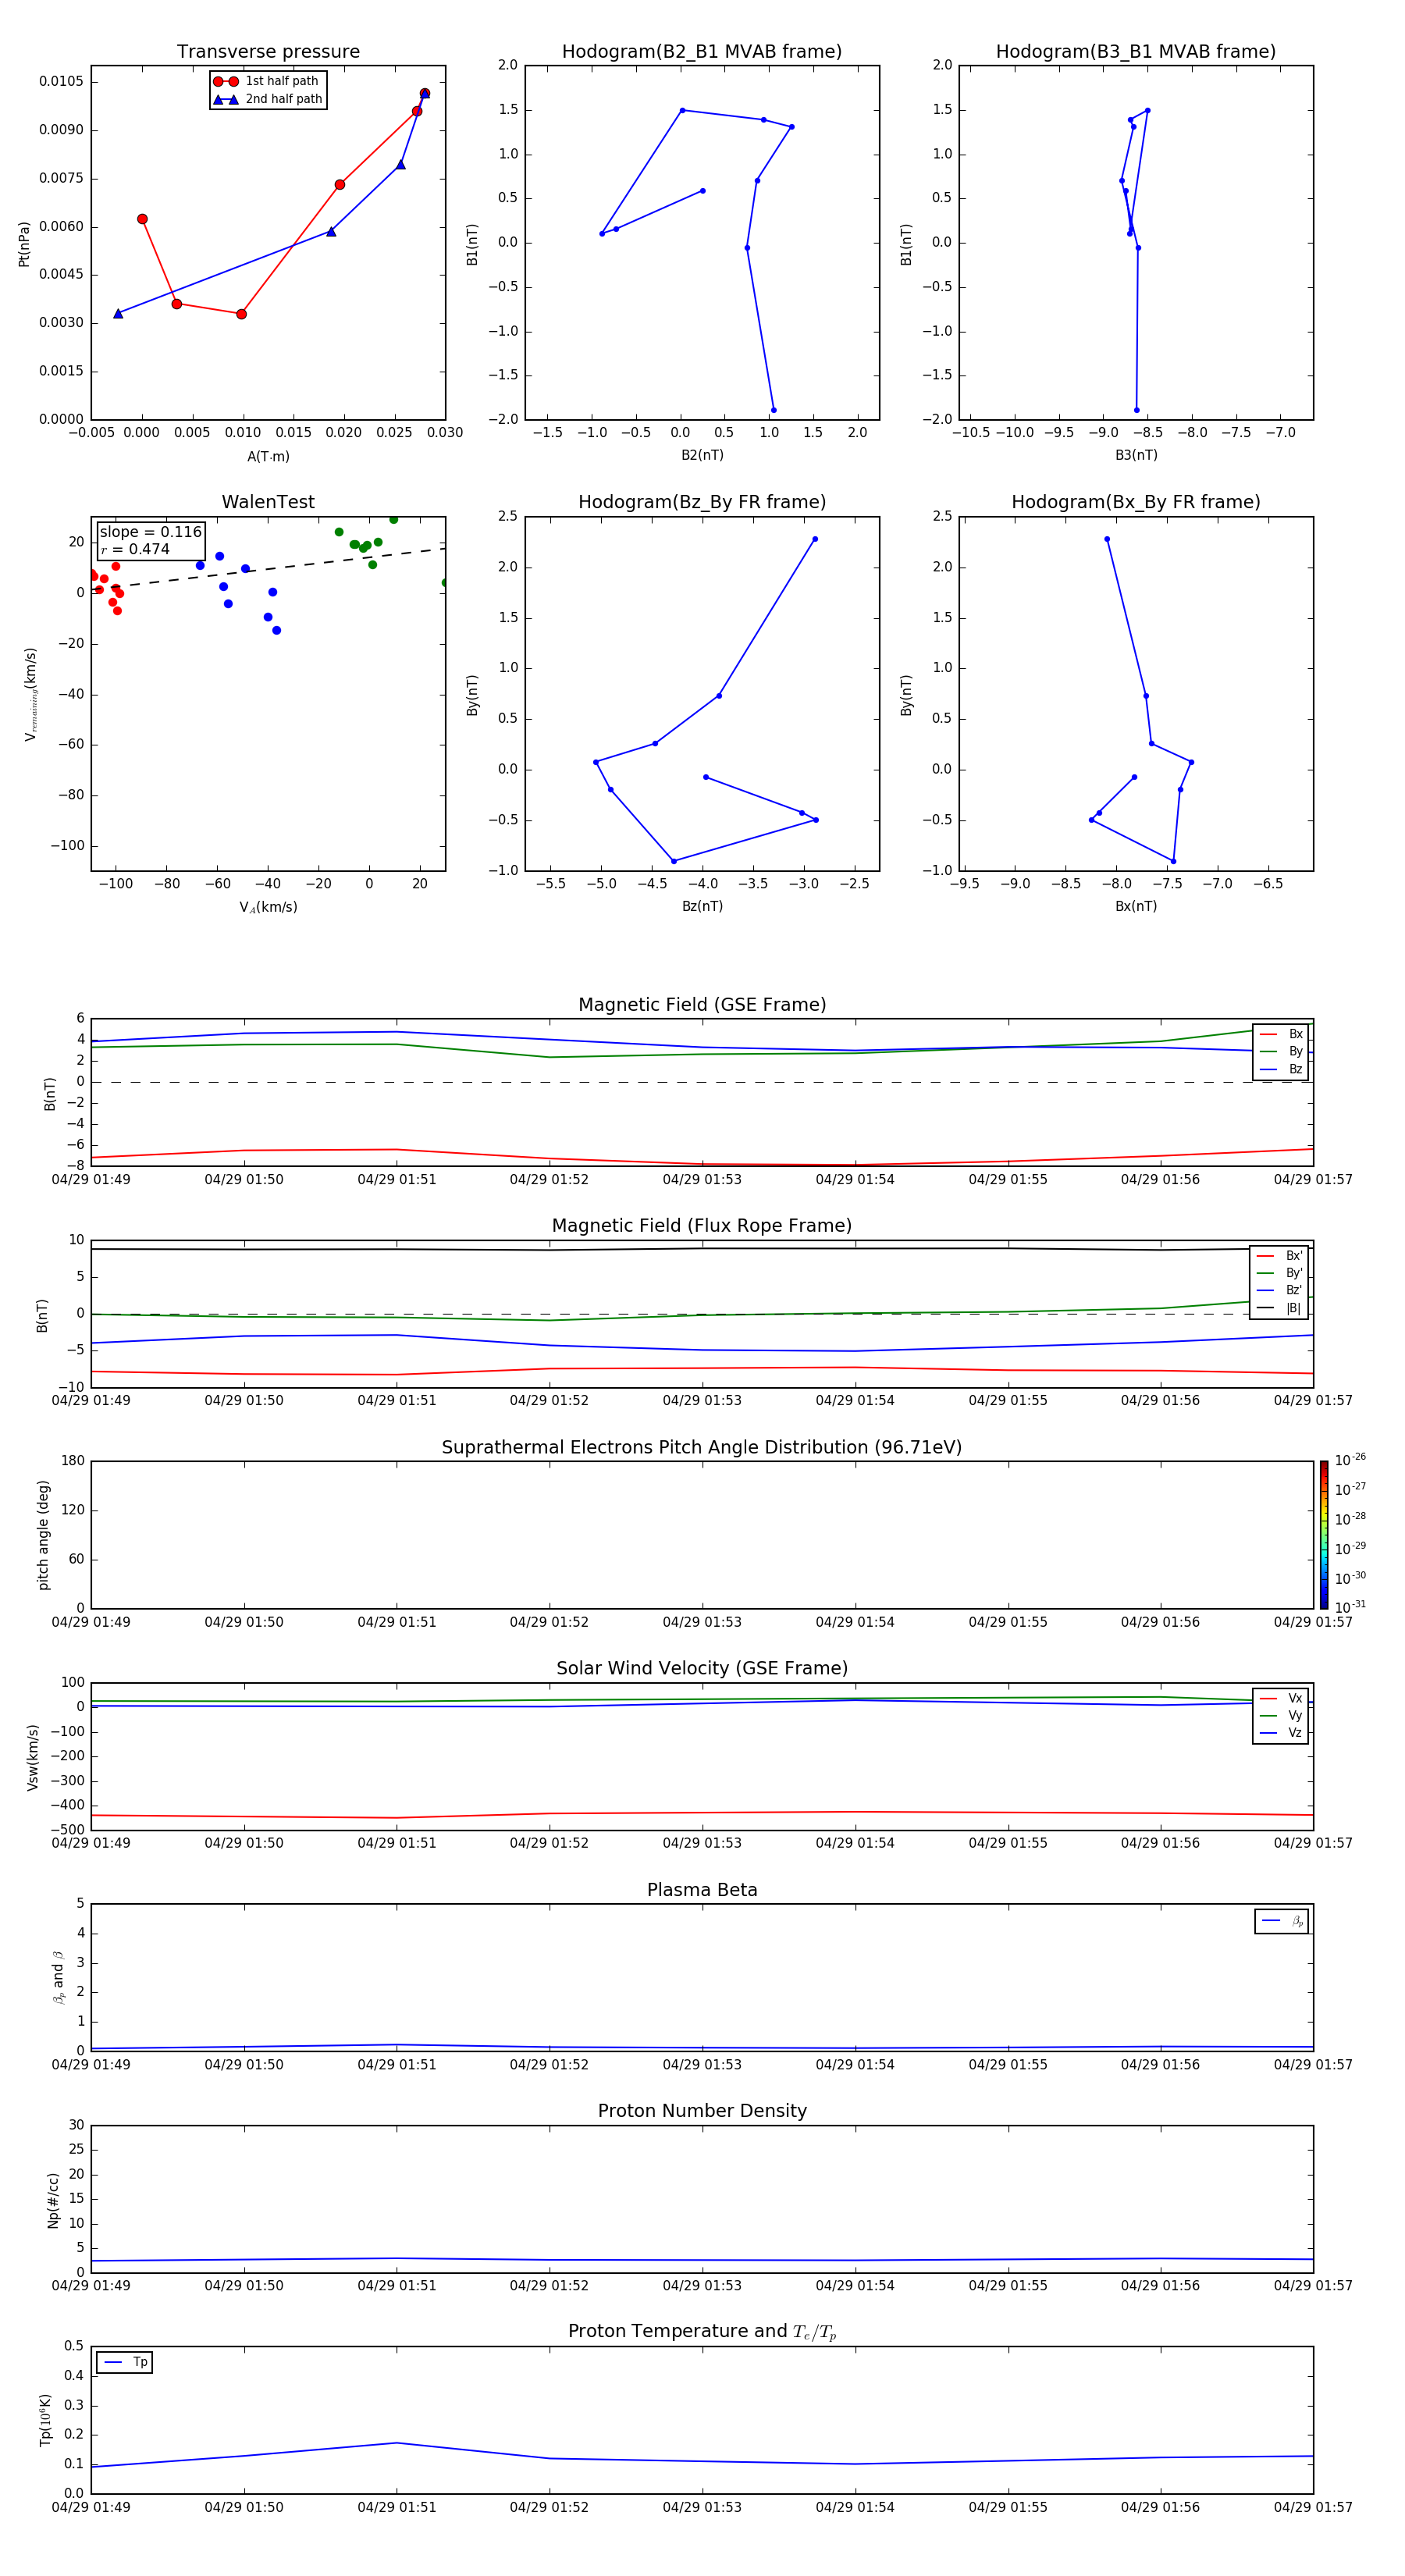Select the "1st half path" legend entry
This screenshot has height=2576, width=1405.
267,81
